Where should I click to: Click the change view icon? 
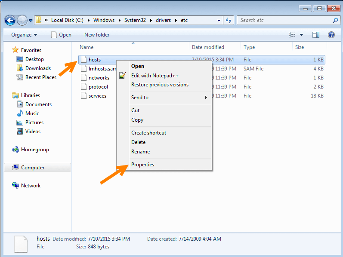293,35
